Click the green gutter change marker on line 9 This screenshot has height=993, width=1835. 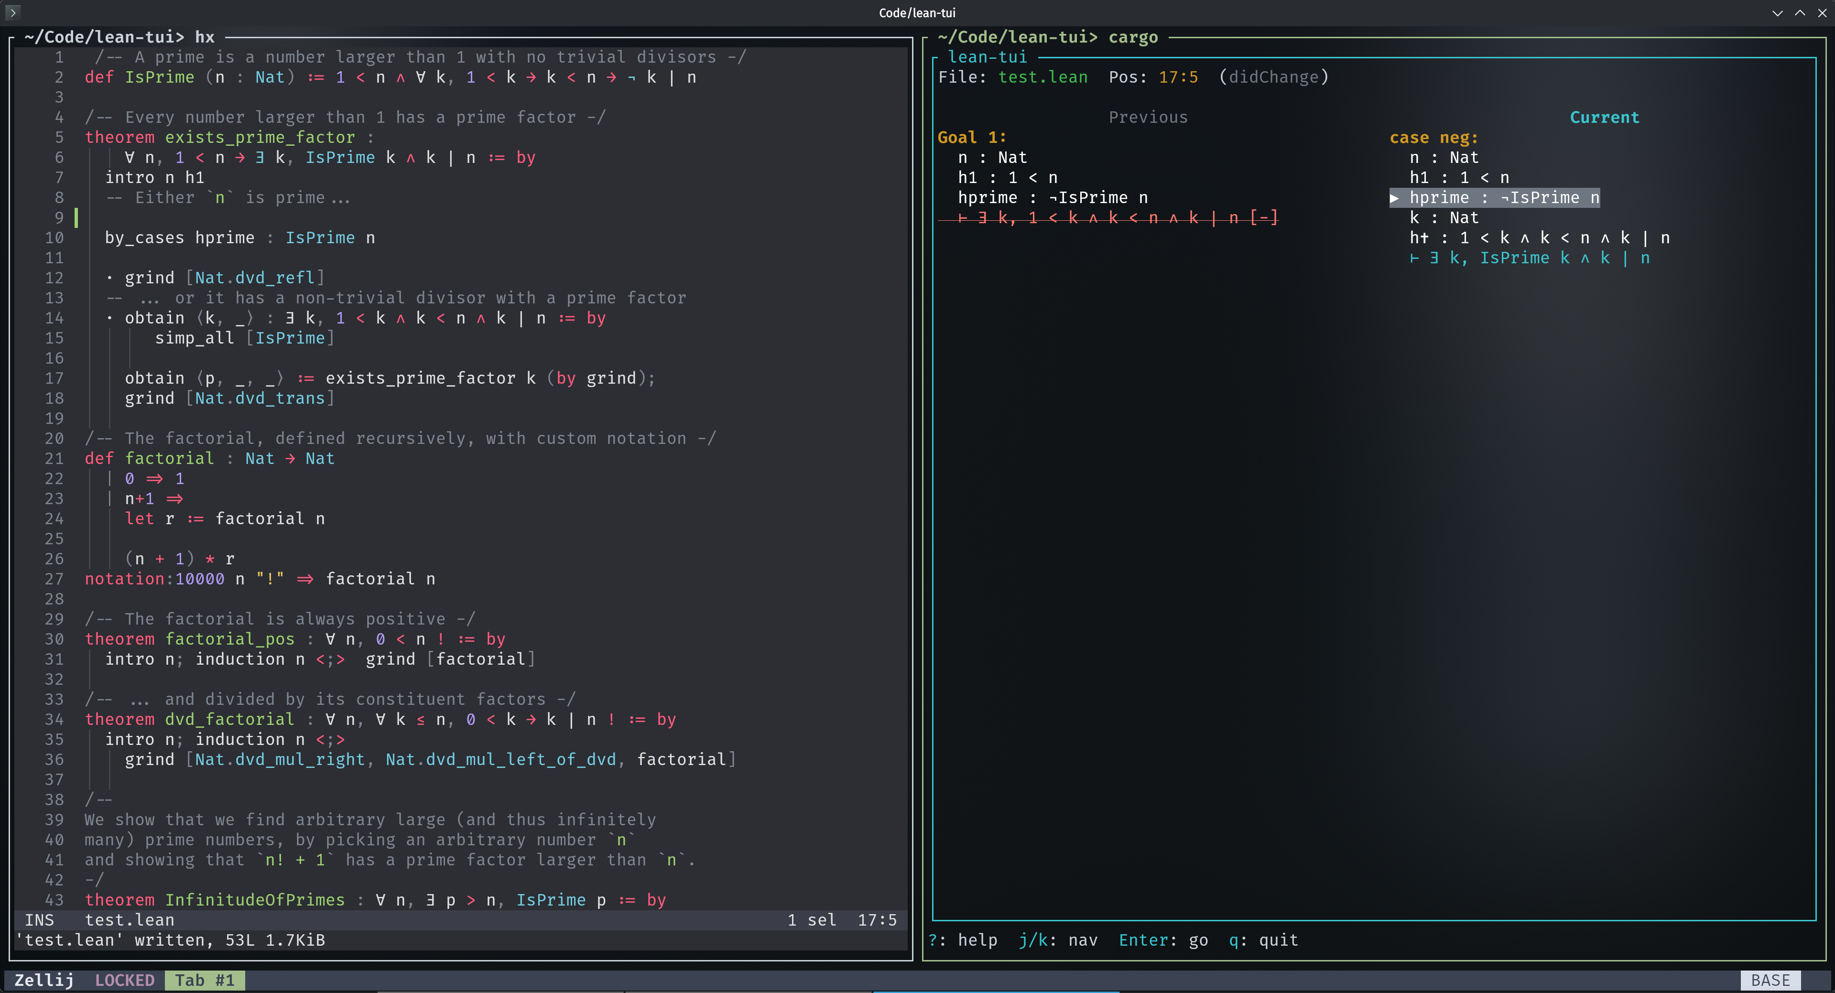pos(76,218)
